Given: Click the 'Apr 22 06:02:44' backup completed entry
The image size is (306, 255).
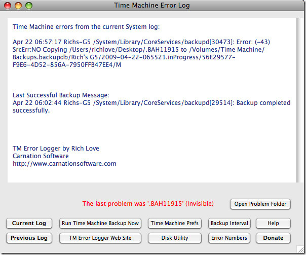Looking at the screenshot, I should 151,106.
